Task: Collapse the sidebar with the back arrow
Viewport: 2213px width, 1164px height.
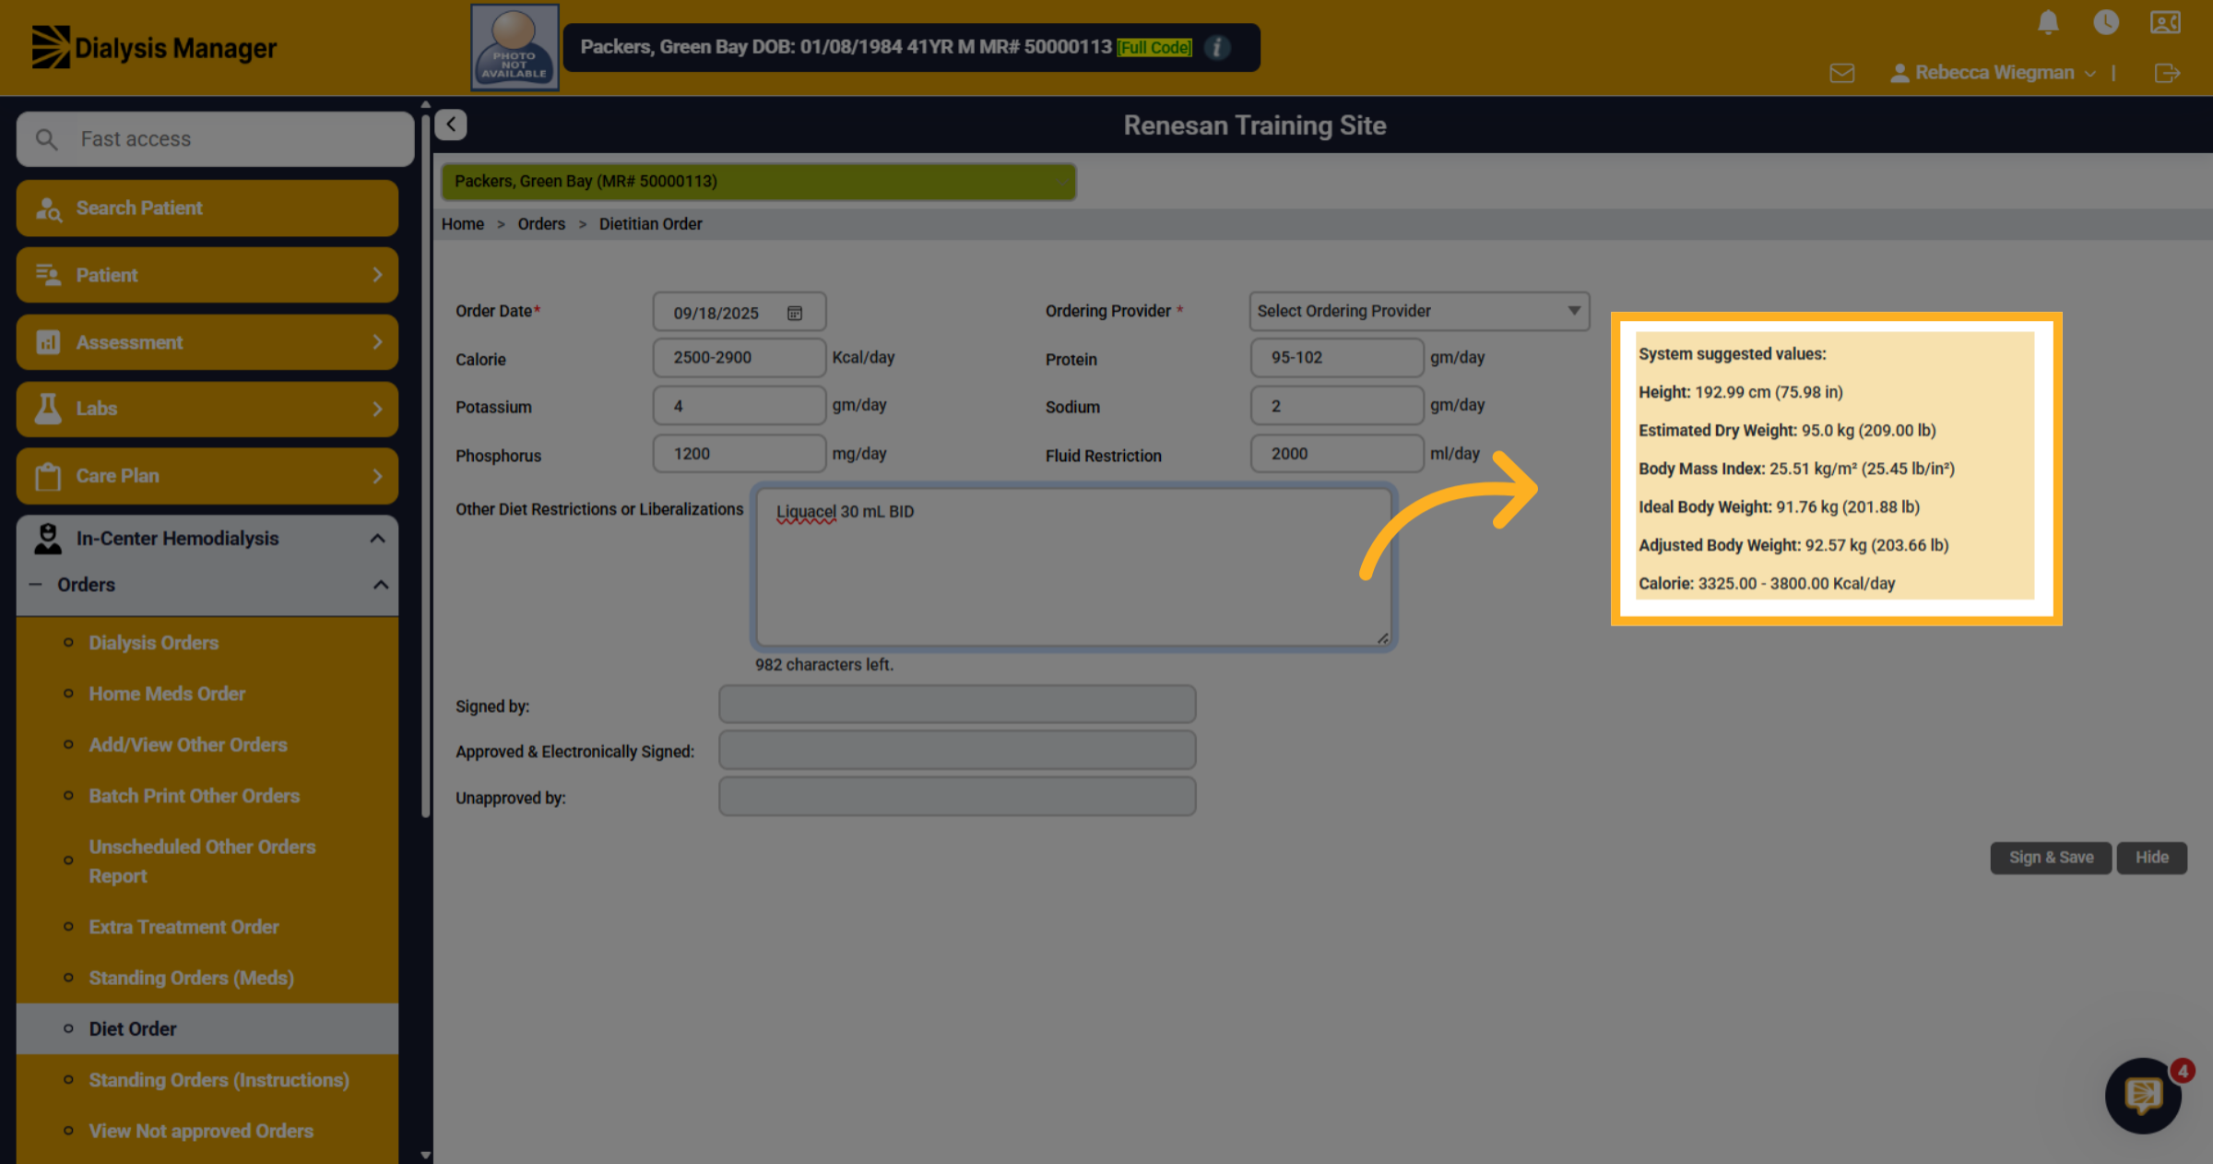Action: pyautogui.click(x=451, y=125)
